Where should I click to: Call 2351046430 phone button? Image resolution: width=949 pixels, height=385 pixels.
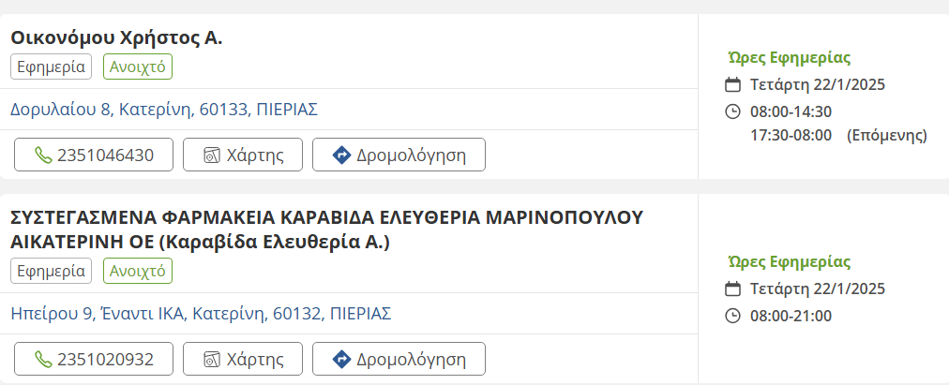94,155
